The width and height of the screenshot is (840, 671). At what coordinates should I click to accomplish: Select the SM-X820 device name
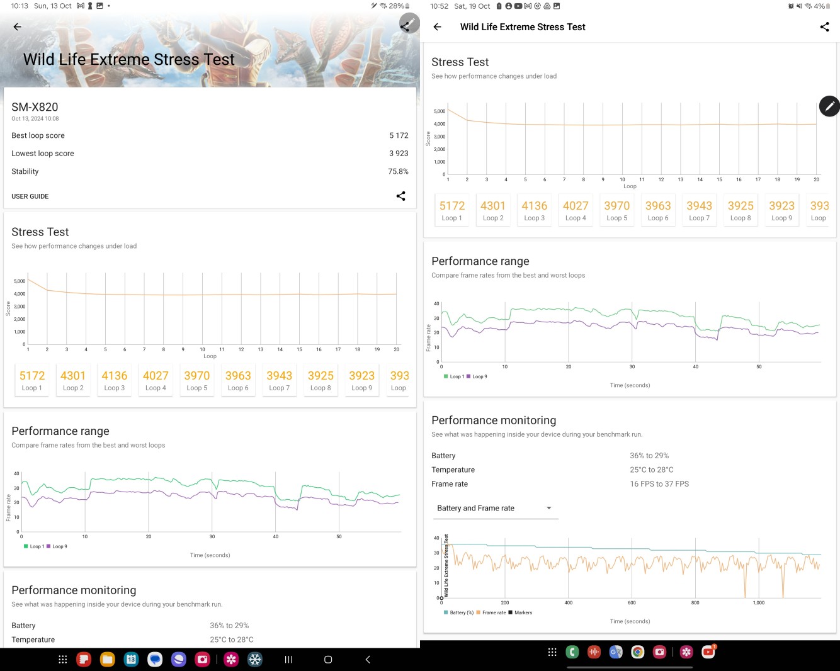(x=35, y=107)
